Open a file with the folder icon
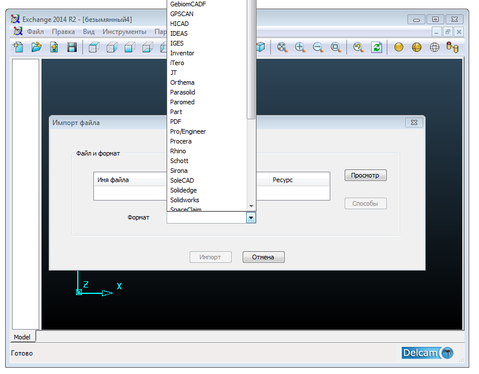 pos(36,47)
